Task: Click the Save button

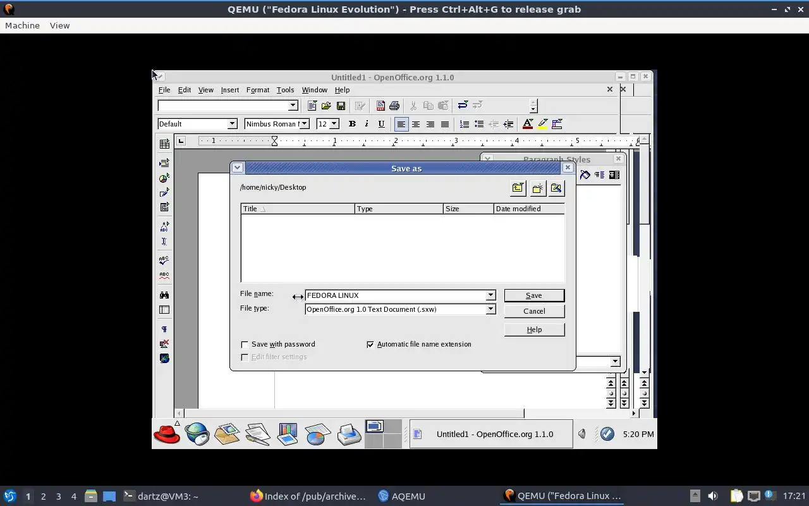Action: coord(534,295)
